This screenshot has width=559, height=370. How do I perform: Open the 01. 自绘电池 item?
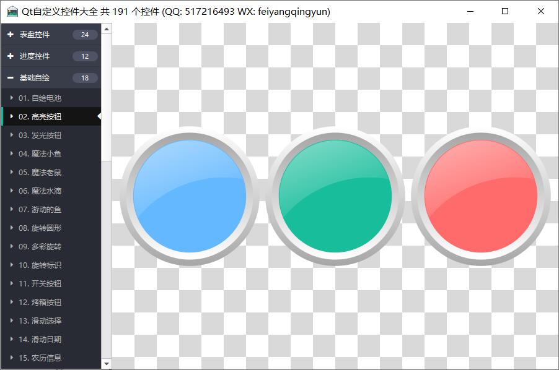40,98
